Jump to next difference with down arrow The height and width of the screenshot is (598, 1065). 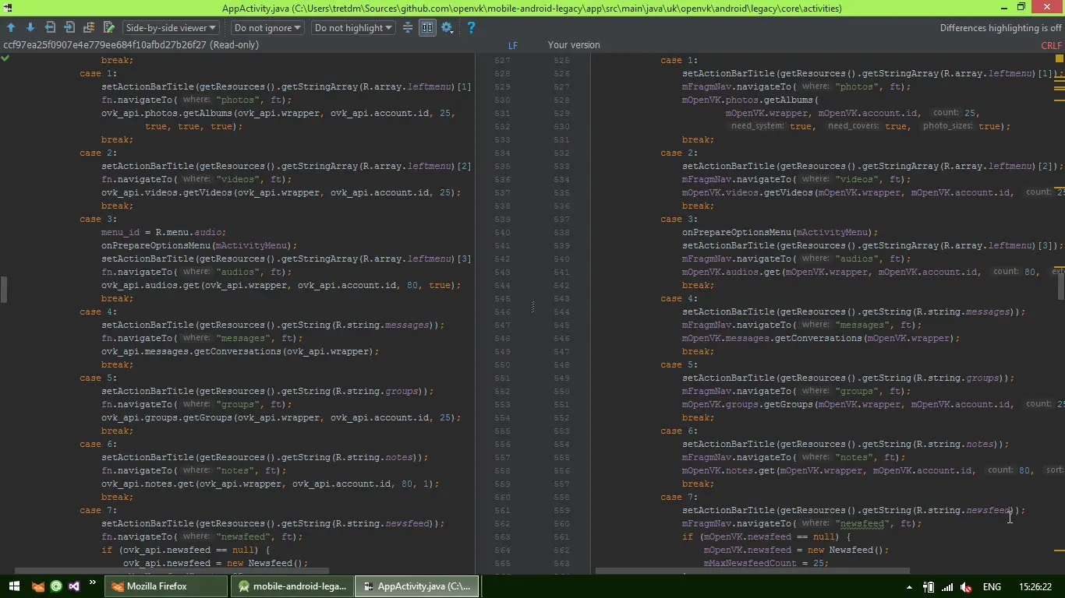(30, 28)
